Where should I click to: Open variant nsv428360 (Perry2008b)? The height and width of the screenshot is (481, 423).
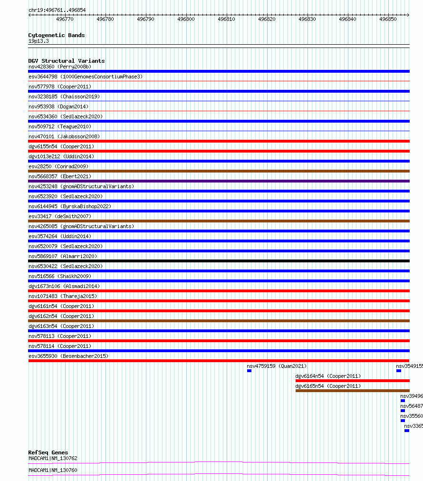(60, 67)
